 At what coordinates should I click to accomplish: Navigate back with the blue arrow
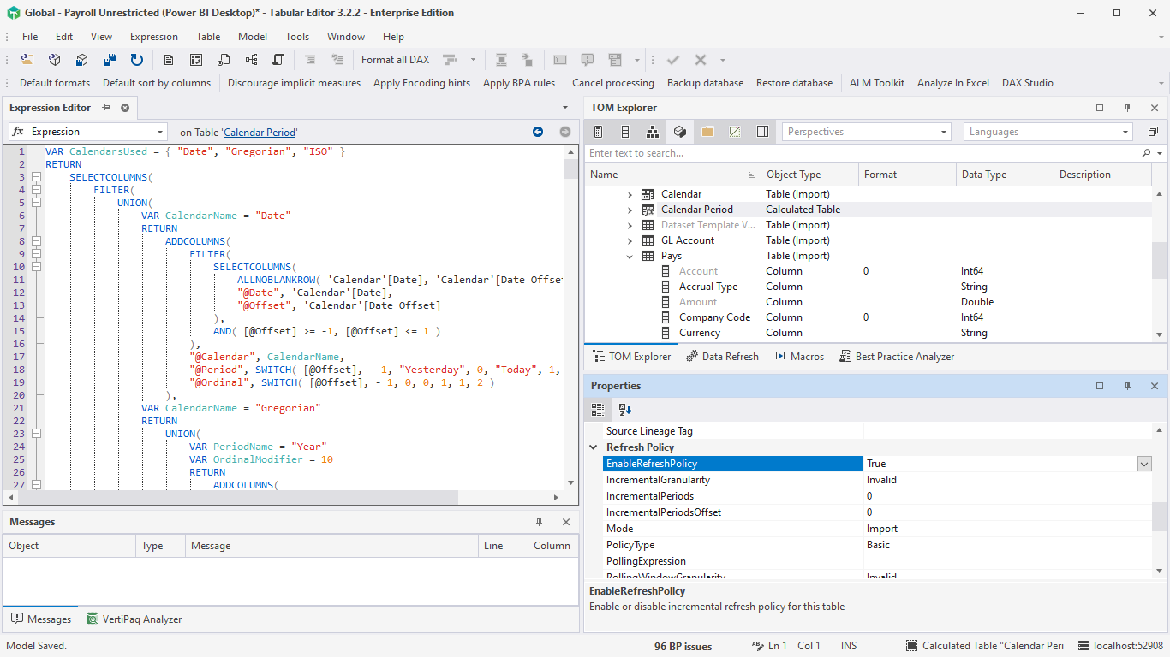coord(538,132)
